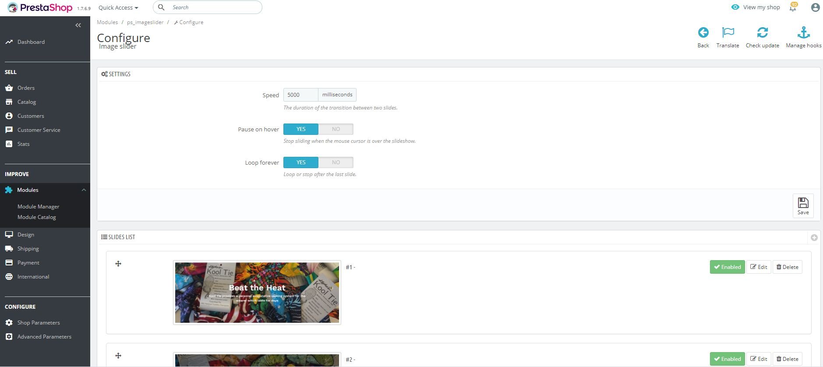
Task: Edit slide #1
Action: point(759,267)
